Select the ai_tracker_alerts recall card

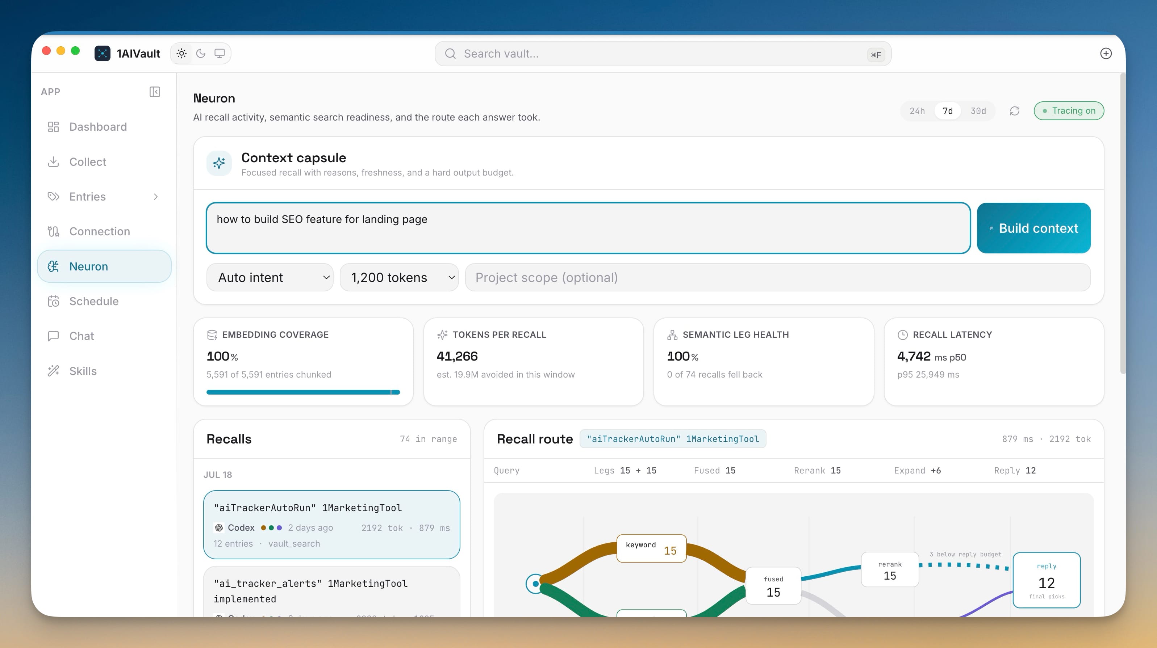331,592
